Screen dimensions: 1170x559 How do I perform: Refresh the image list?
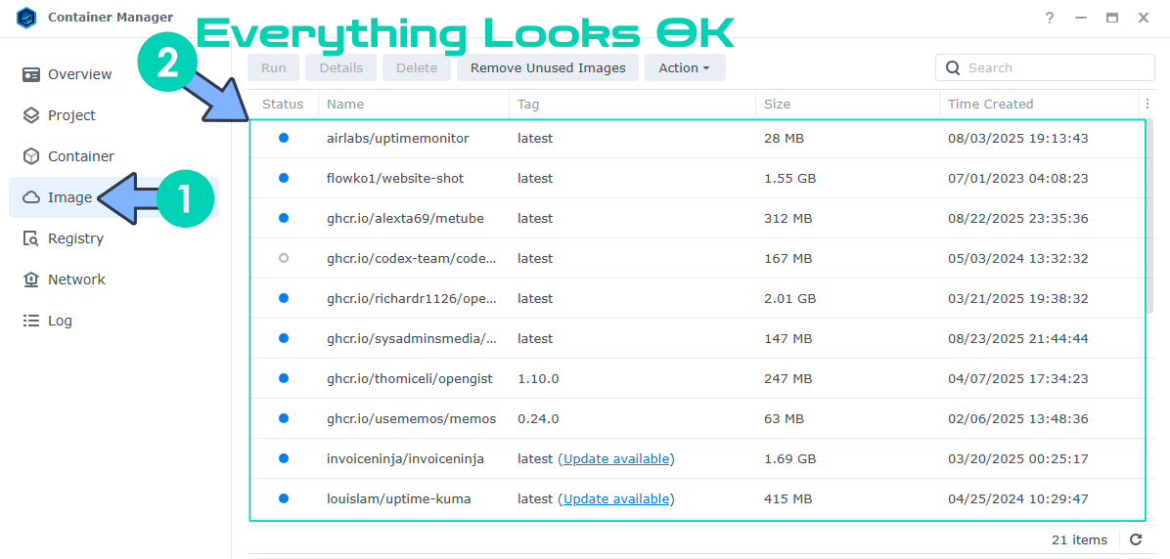coord(1136,539)
